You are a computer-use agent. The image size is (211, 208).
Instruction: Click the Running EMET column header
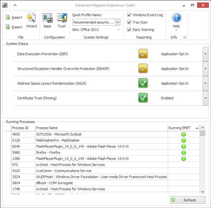[x=184, y=128]
